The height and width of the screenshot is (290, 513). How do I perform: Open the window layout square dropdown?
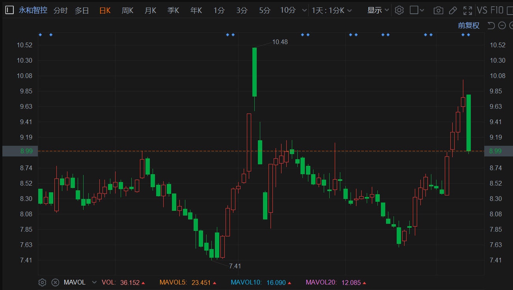pos(417,10)
